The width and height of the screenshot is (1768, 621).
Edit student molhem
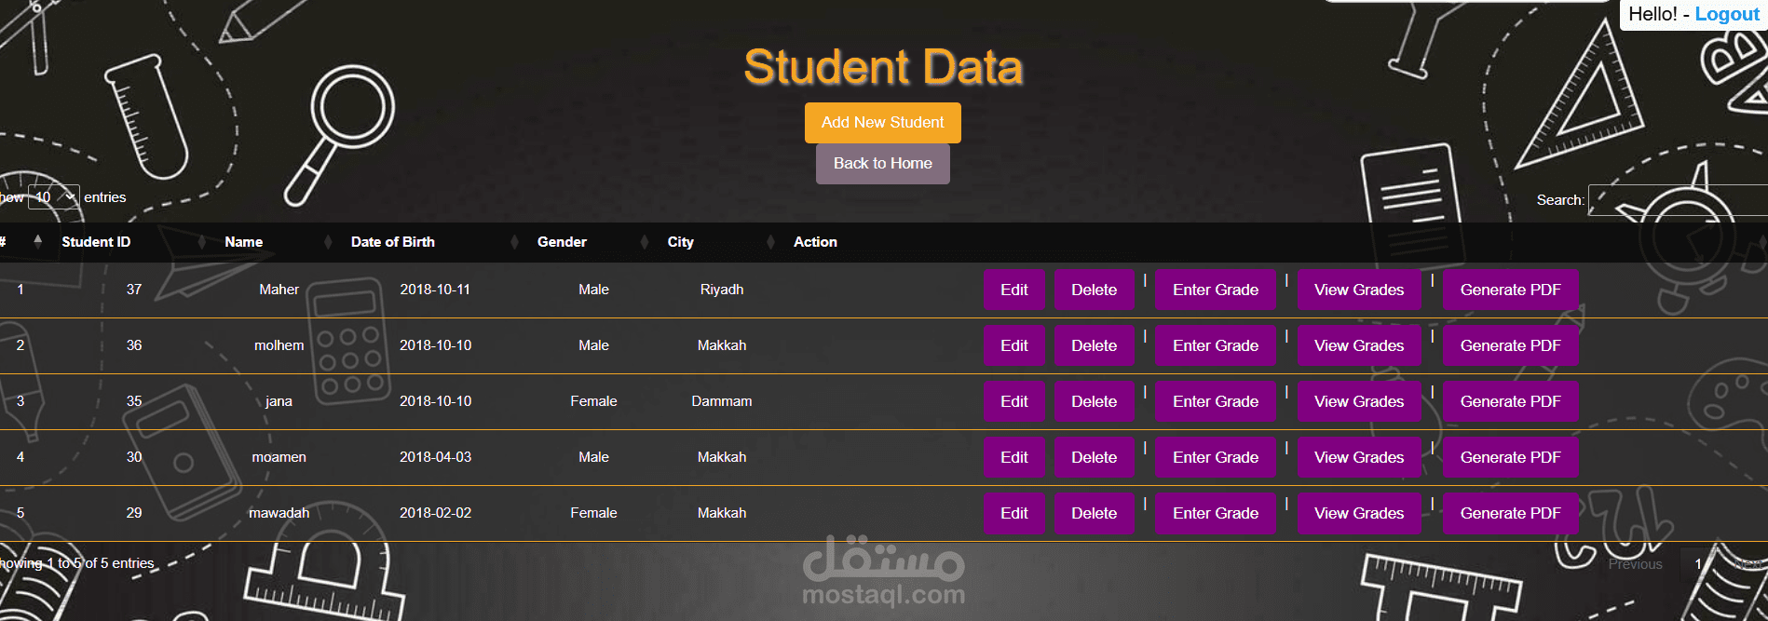[1013, 346]
